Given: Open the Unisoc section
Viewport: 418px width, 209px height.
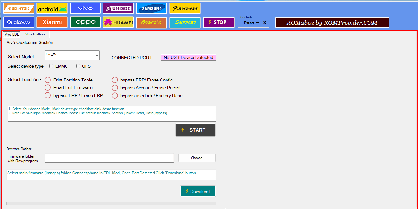Looking at the screenshot, I should (118, 8).
